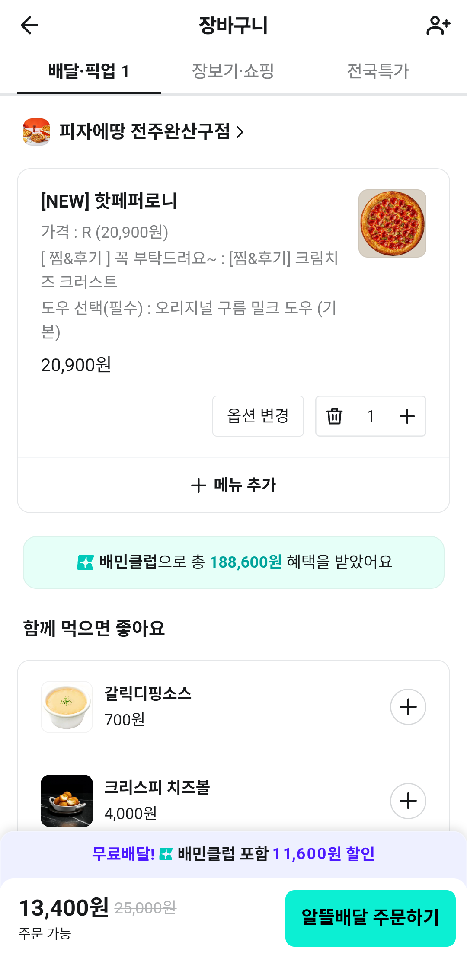Viewport: 467px width, 958px height.
Task: Add 갈릭디핑소스 with plus button
Action: [x=408, y=707]
